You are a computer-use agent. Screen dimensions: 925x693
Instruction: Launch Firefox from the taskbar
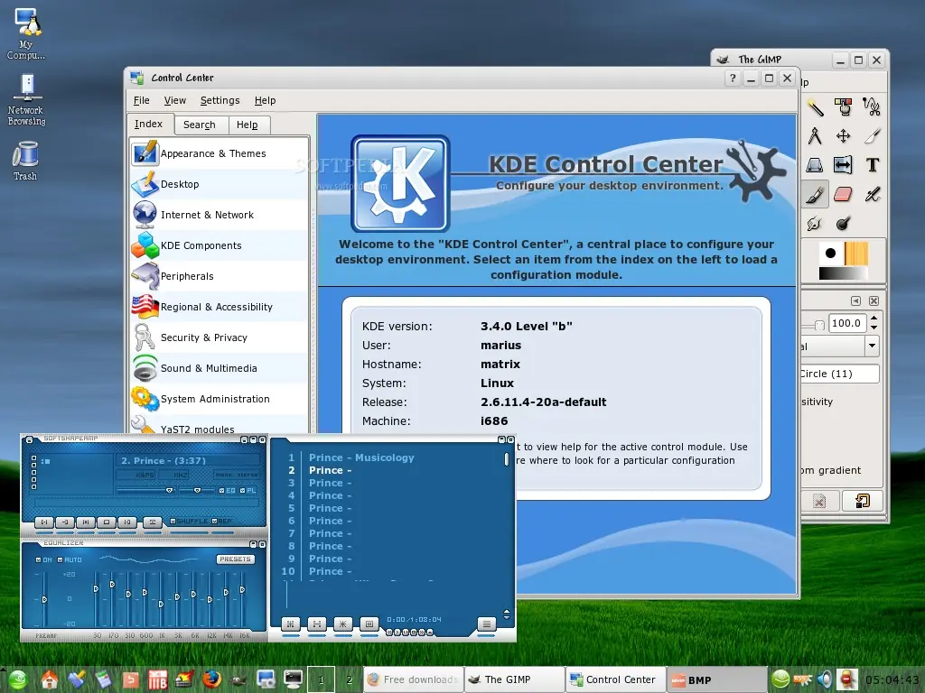pos(211,679)
